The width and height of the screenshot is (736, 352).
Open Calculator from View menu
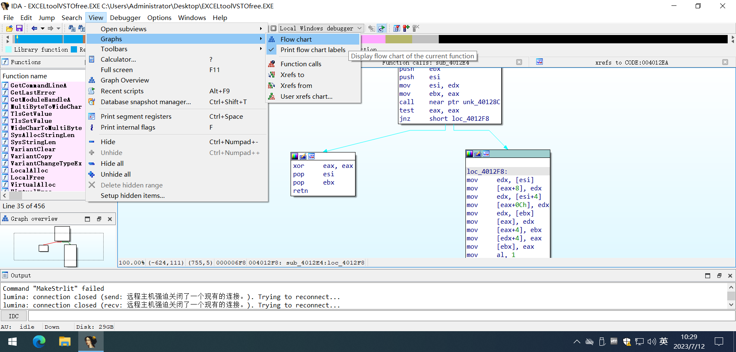click(x=177, y=59)
